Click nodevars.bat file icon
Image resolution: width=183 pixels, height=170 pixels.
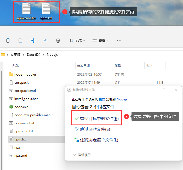[11, 123]
